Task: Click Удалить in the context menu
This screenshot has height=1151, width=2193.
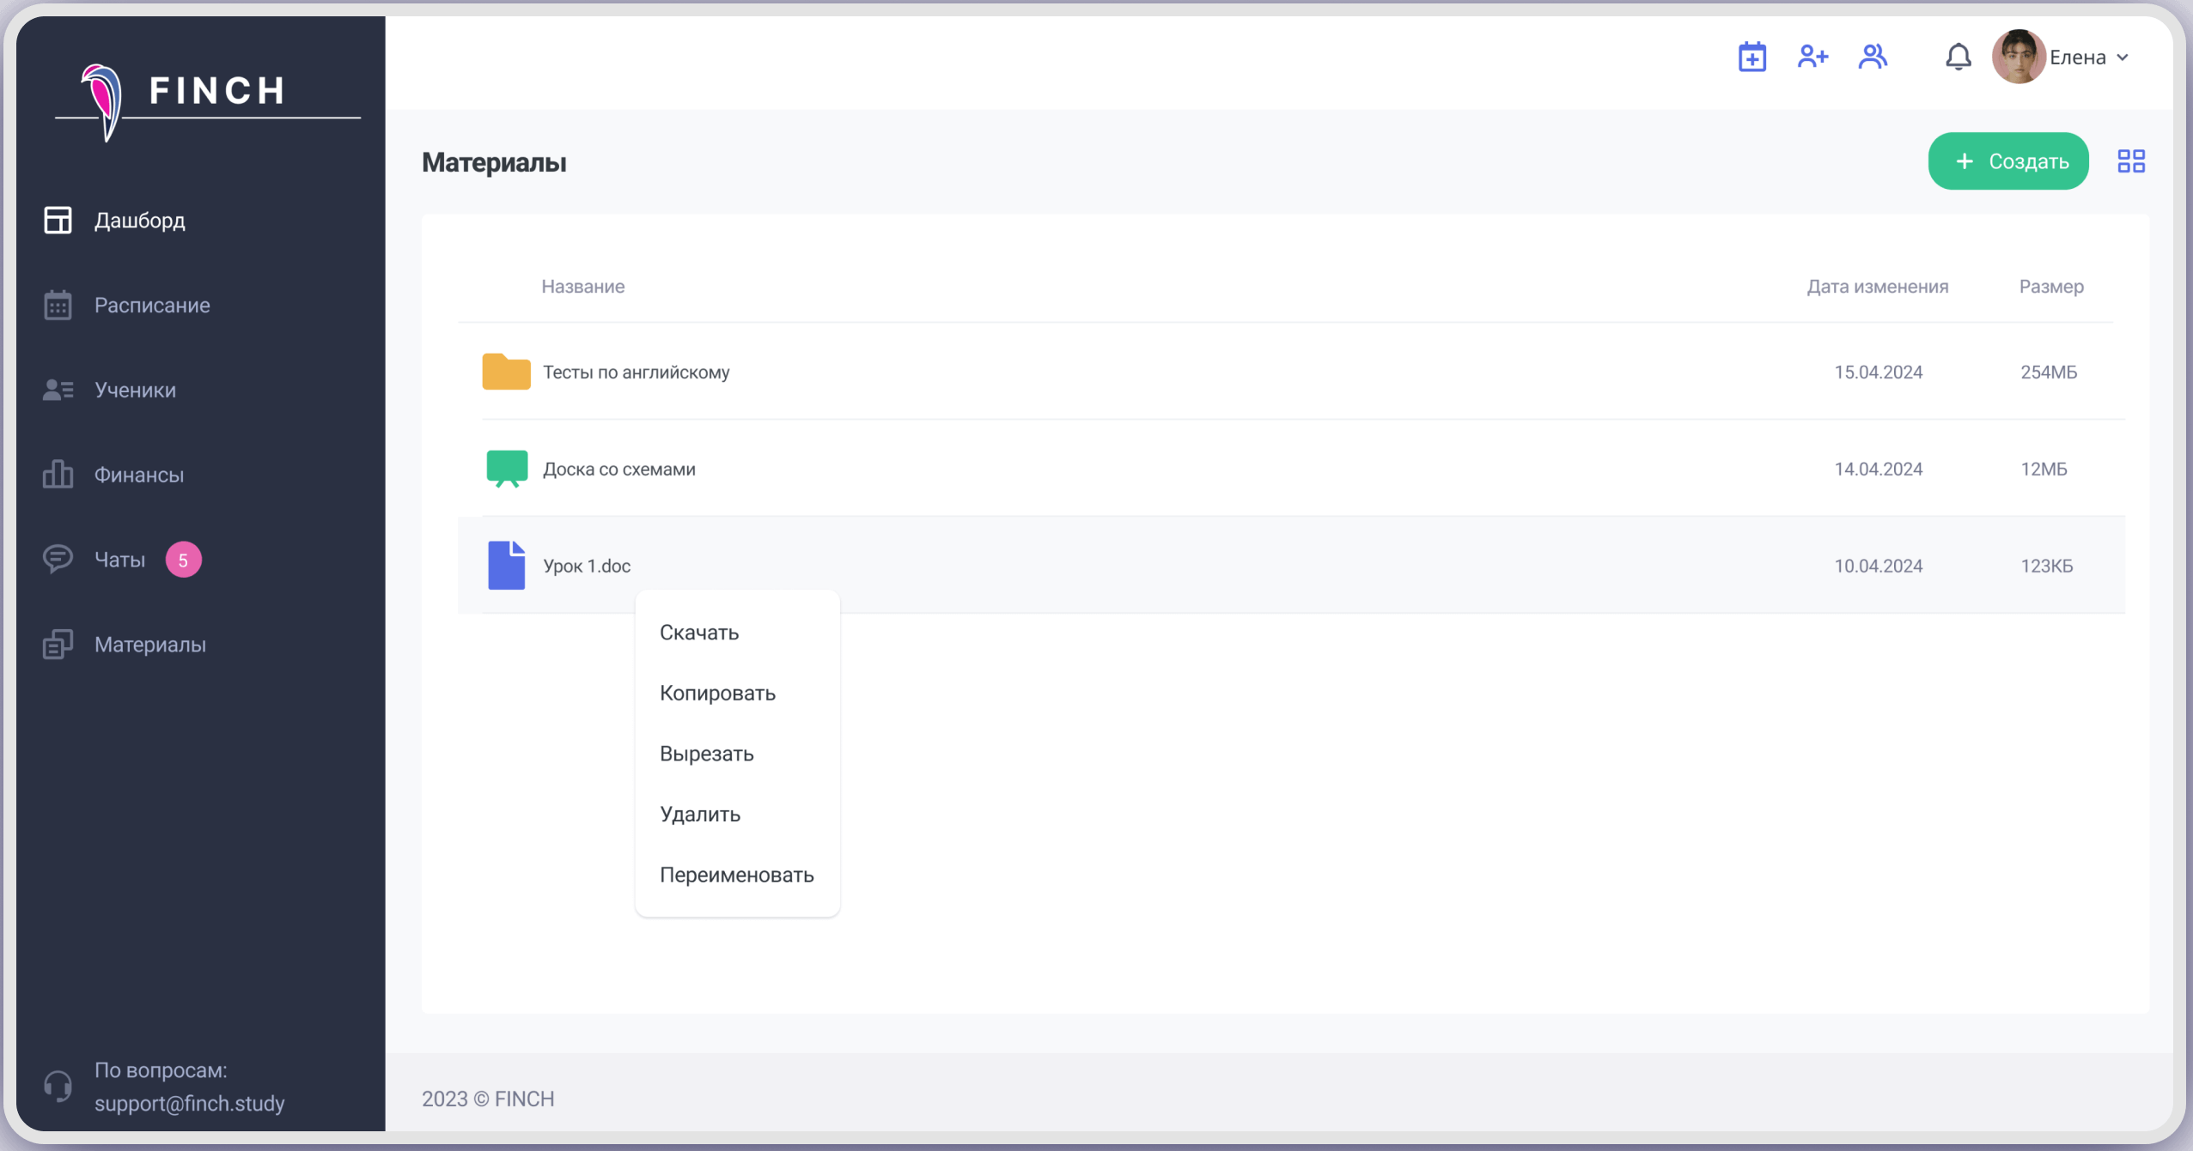Action: [699, 815]
